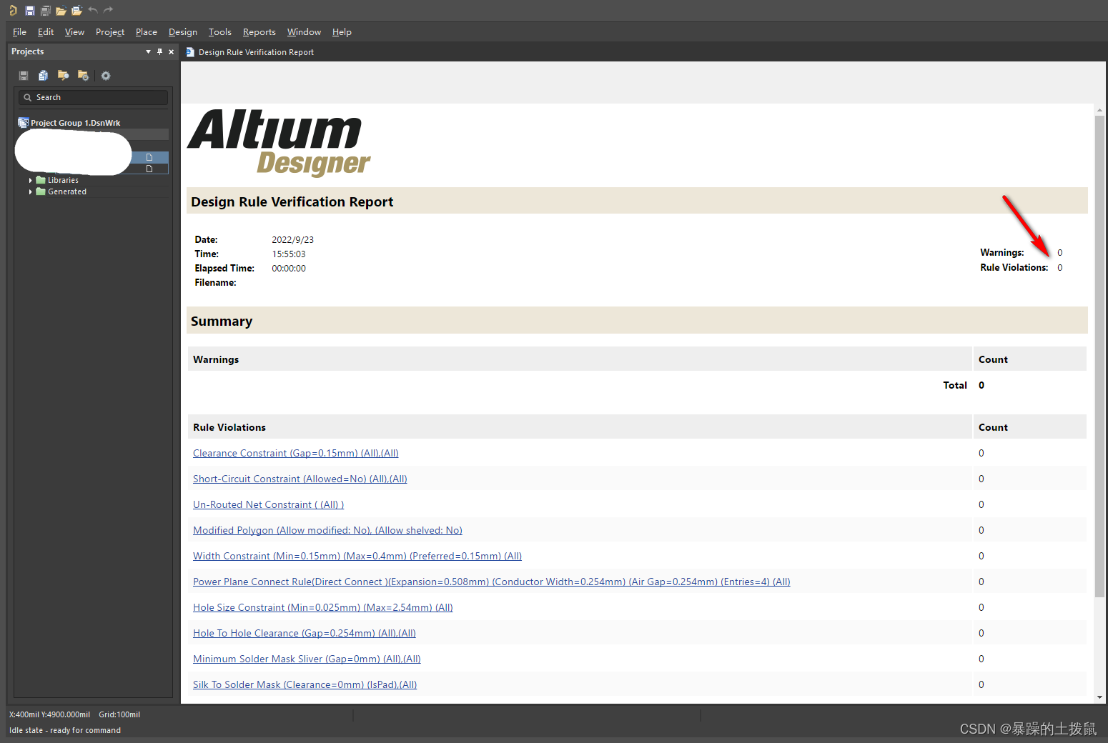
Task: Expand the Libraries folder
Action: [31, 180]
